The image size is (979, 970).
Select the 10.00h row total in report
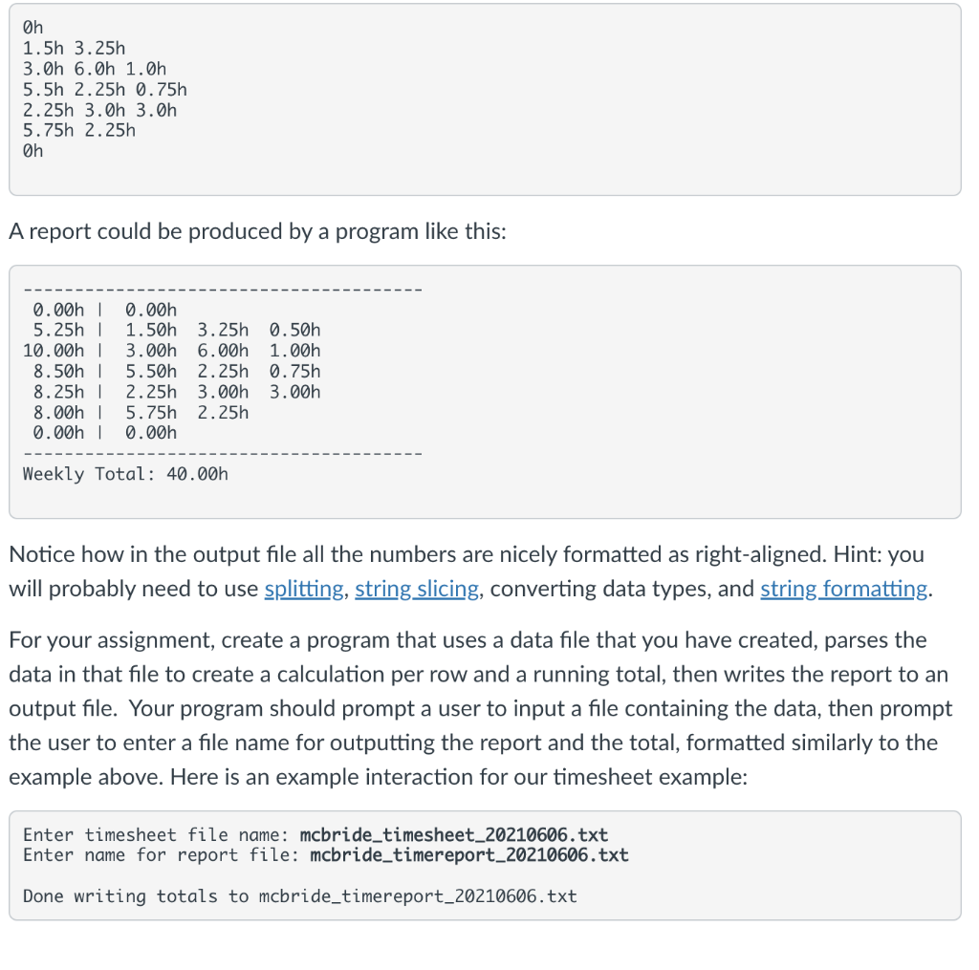tap(54, 351)
